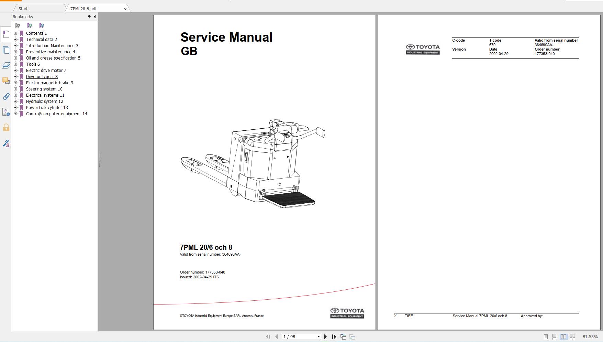
Task: Select 'Oil and grease specification 5' bookmark
Action: [53, 58]
